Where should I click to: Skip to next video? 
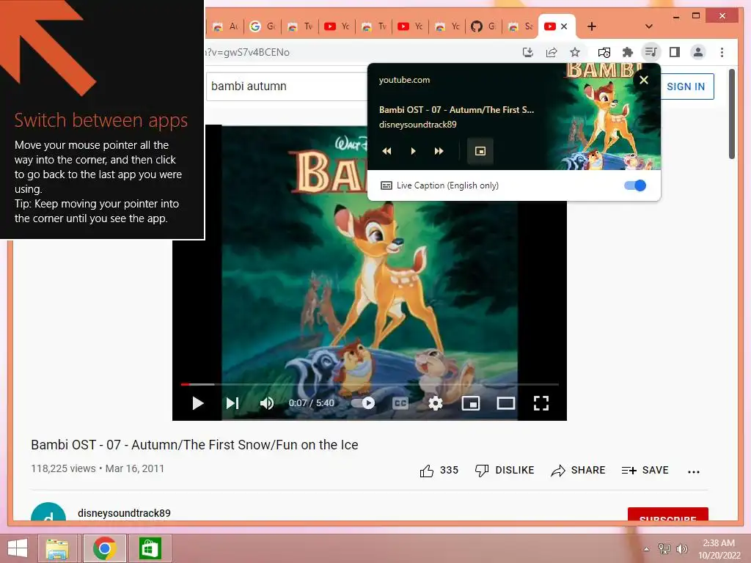point(232,403)
